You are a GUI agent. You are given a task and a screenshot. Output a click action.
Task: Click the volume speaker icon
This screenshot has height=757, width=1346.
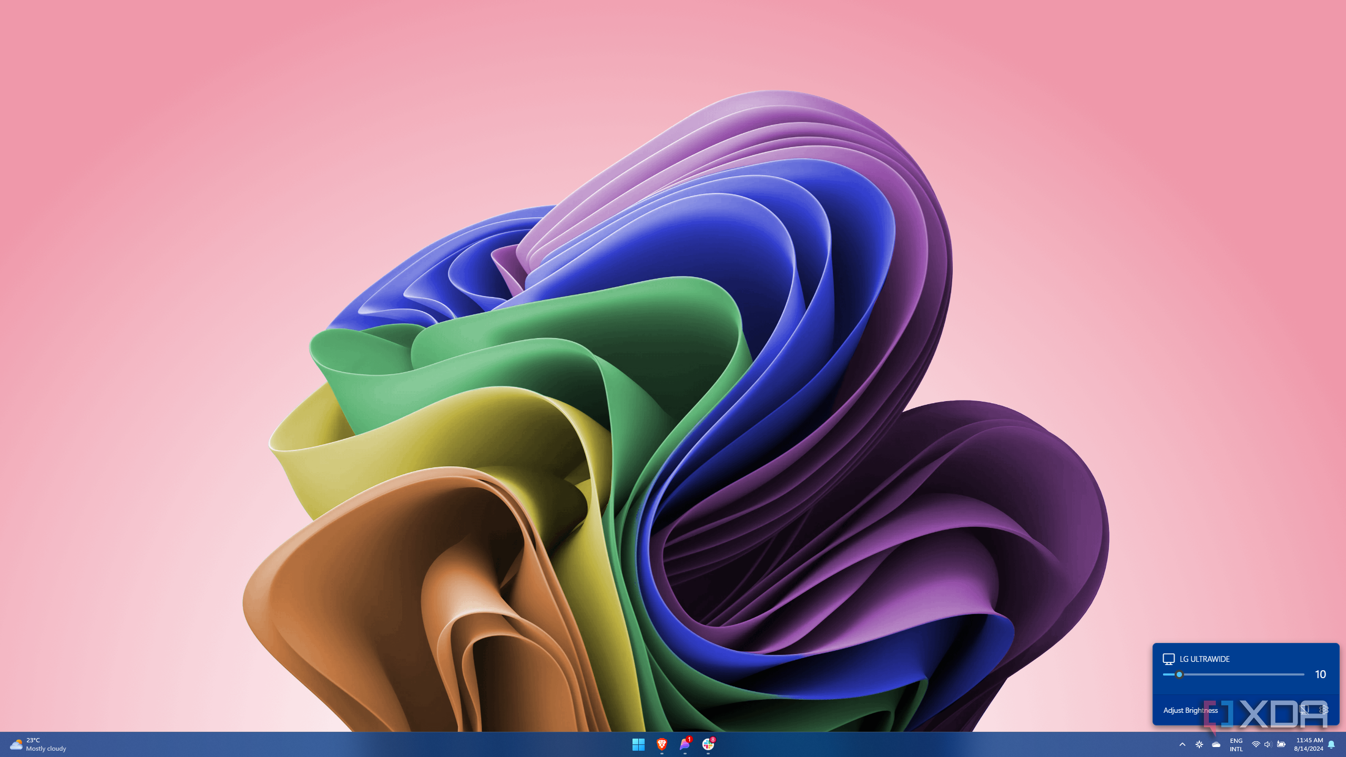1268,744
